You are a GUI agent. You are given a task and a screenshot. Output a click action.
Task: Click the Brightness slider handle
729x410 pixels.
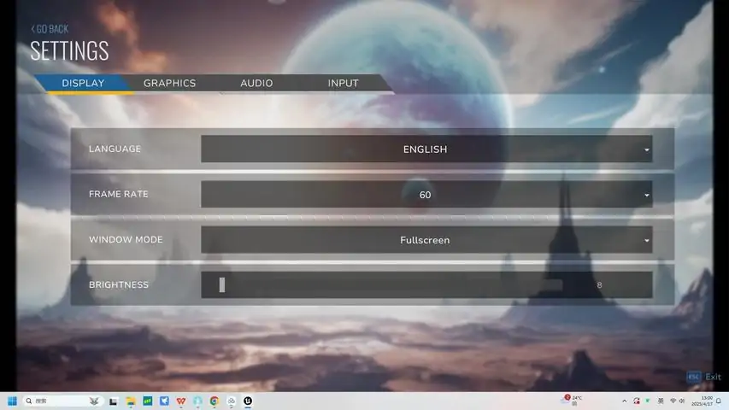point(222,285)
